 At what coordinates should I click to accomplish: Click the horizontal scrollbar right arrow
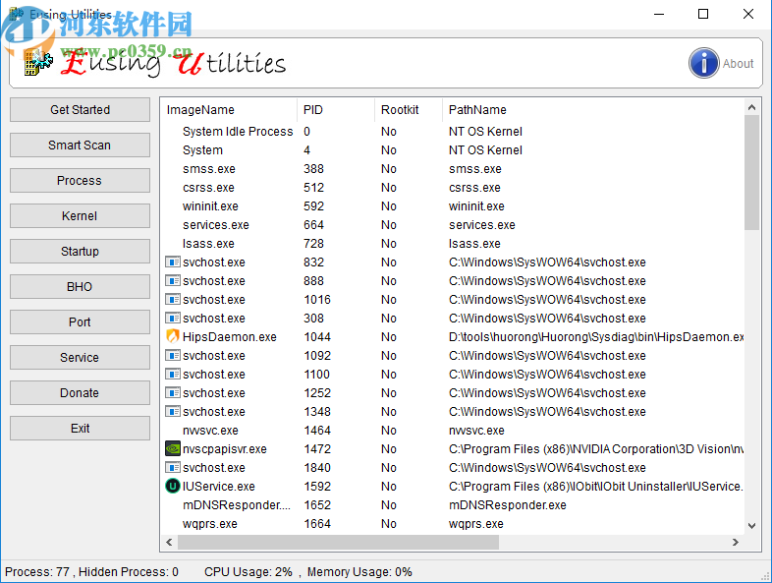coord(736,542)
